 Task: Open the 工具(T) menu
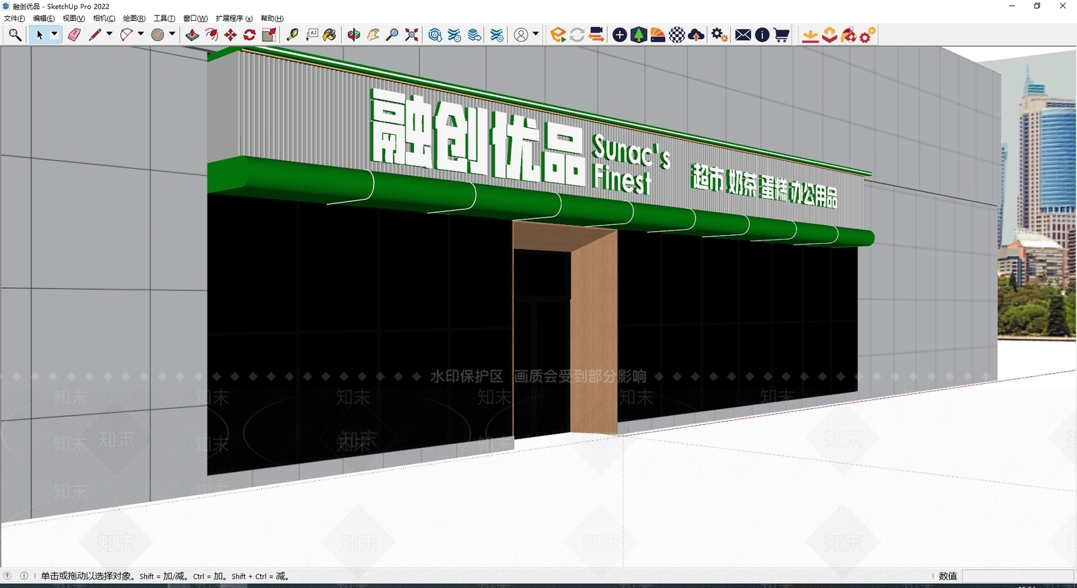pyautogui.click(x=164, y=18)
